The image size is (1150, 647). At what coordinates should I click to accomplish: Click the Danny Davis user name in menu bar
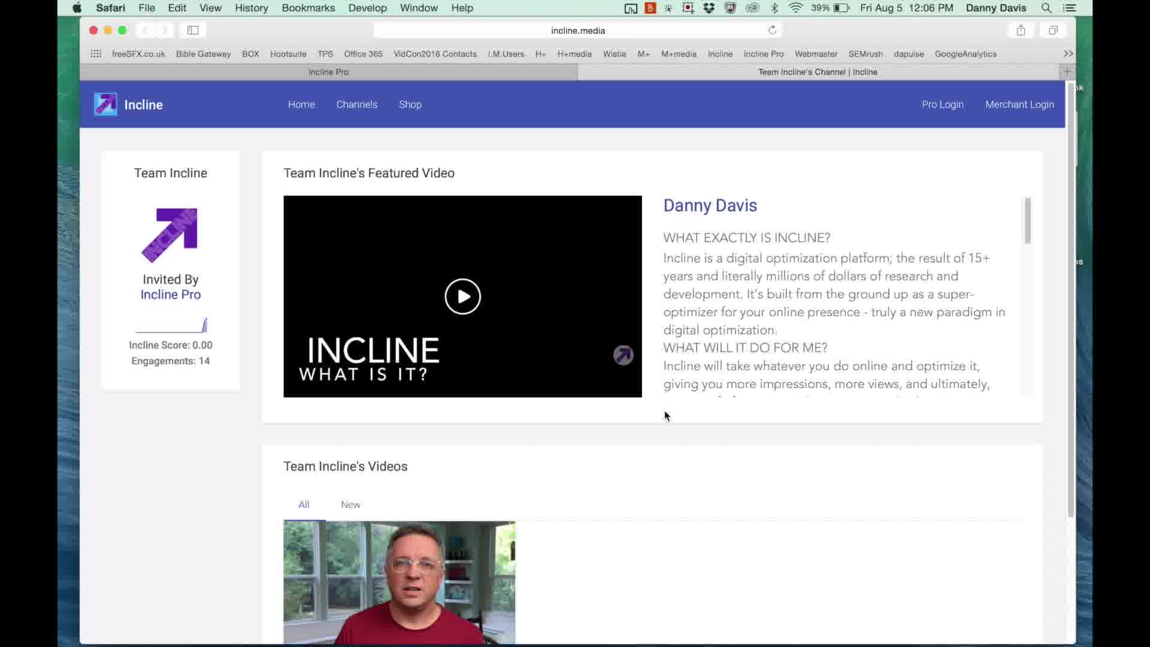996,8
